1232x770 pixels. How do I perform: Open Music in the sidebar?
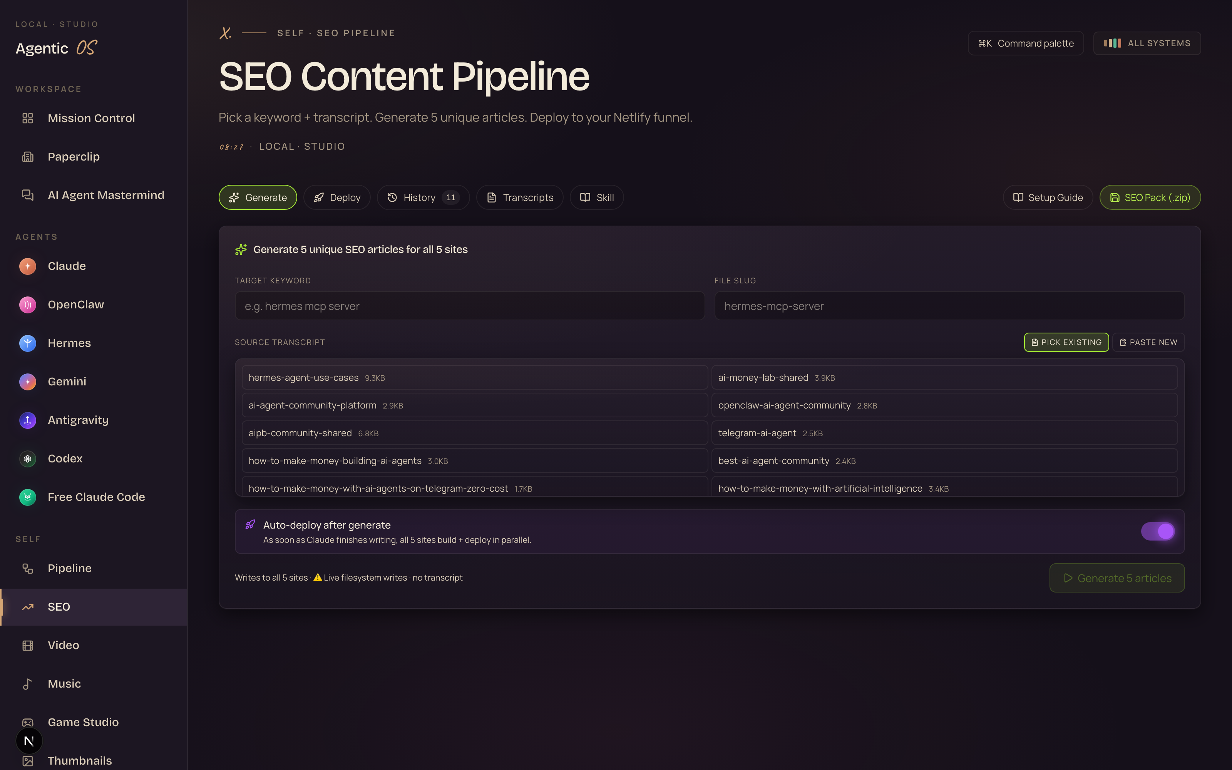94,684
